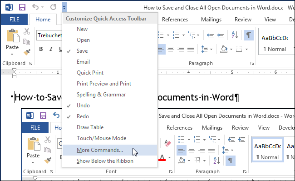
Task: Decrease indent in the top ribbon
Action: 211,35
